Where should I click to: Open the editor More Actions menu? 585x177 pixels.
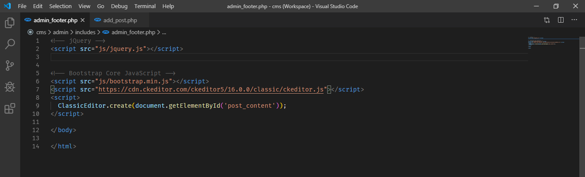coord(574,20)
